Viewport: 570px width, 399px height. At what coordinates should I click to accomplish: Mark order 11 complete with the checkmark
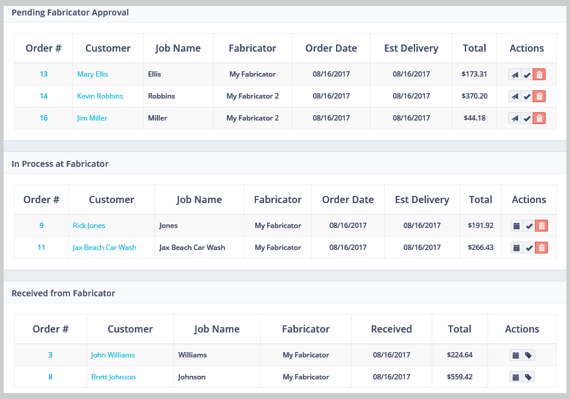[529, 248]
